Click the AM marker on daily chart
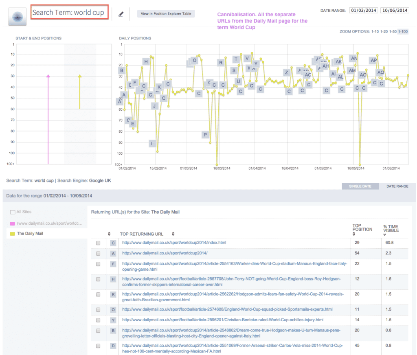The height and width of the screenshot is (355, 417). coord(352,70)
